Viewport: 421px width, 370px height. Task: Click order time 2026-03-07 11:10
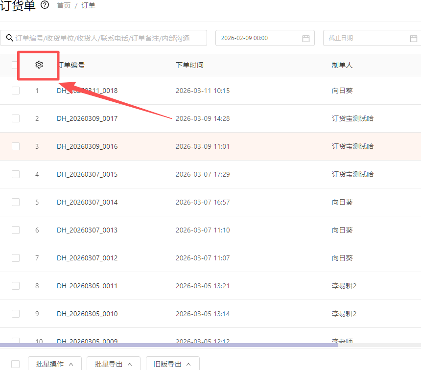coord(203,230)
